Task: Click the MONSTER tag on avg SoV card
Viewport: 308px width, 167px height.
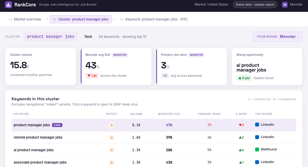Action: click(x=120, y=55)
